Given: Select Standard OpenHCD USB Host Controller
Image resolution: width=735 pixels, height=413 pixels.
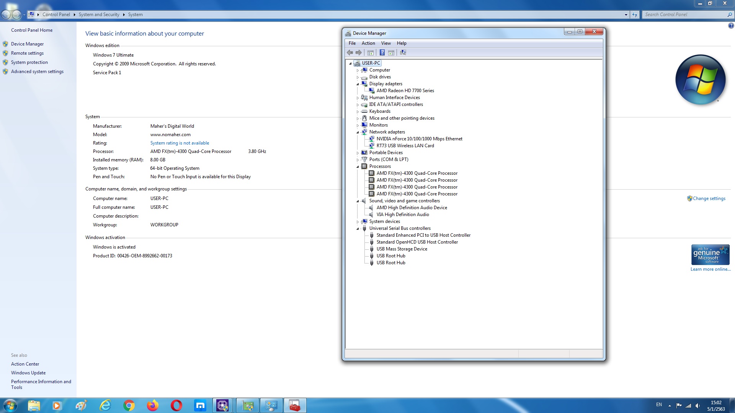Looking at the screenshot, I should 417,242.
